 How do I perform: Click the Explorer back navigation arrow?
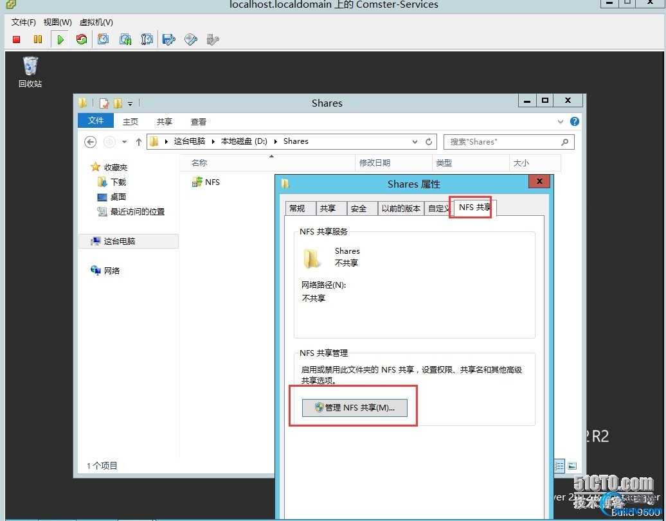tap(90, 142)
